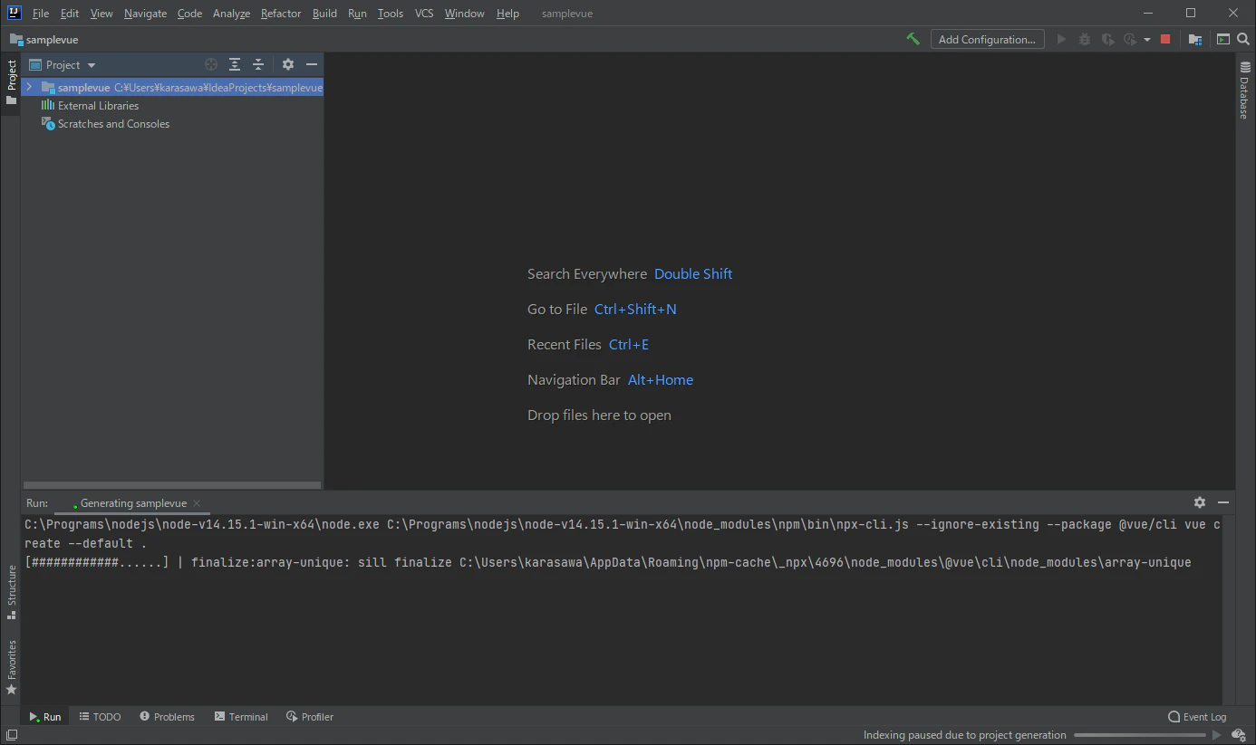Screen dimensions: 1256x745
Task: Toggle the Event Log tool window button
Action: coord(1197,716)
